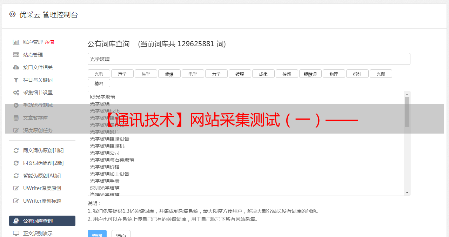The image size is (449, 237).
Task: Click the cloud upload icon for 接口文件相关
Action: pos(16,67)
